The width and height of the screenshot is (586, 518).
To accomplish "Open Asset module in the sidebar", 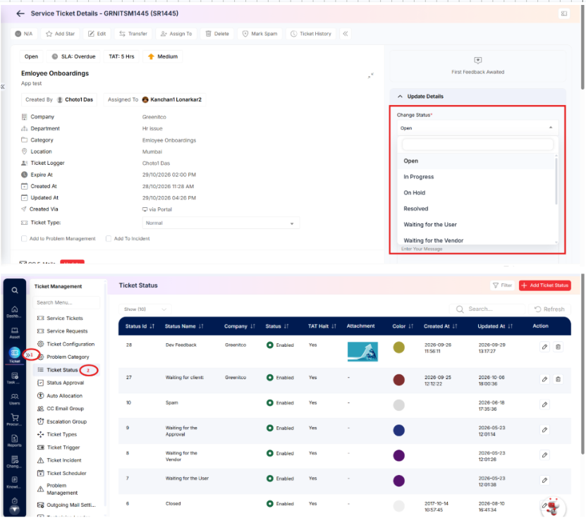I will point(14,333).
